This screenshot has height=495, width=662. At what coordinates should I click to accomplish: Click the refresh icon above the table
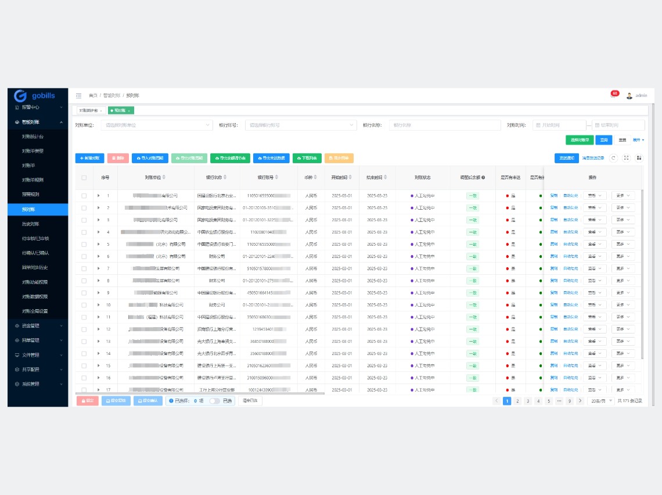613,158
